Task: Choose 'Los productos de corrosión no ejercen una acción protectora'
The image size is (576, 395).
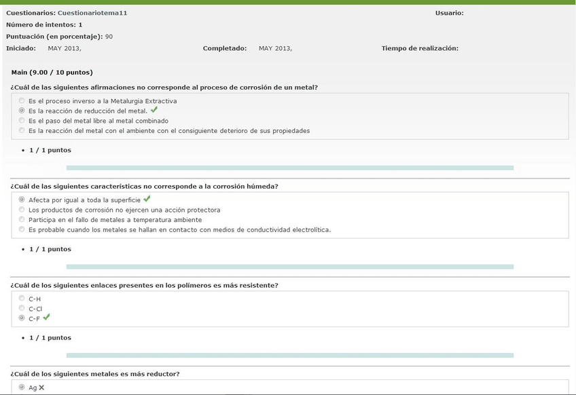Action: (x=22, y=210)
